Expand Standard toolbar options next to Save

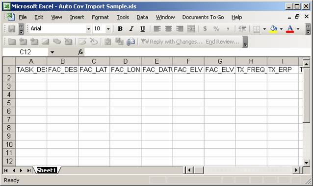[22, 29]
